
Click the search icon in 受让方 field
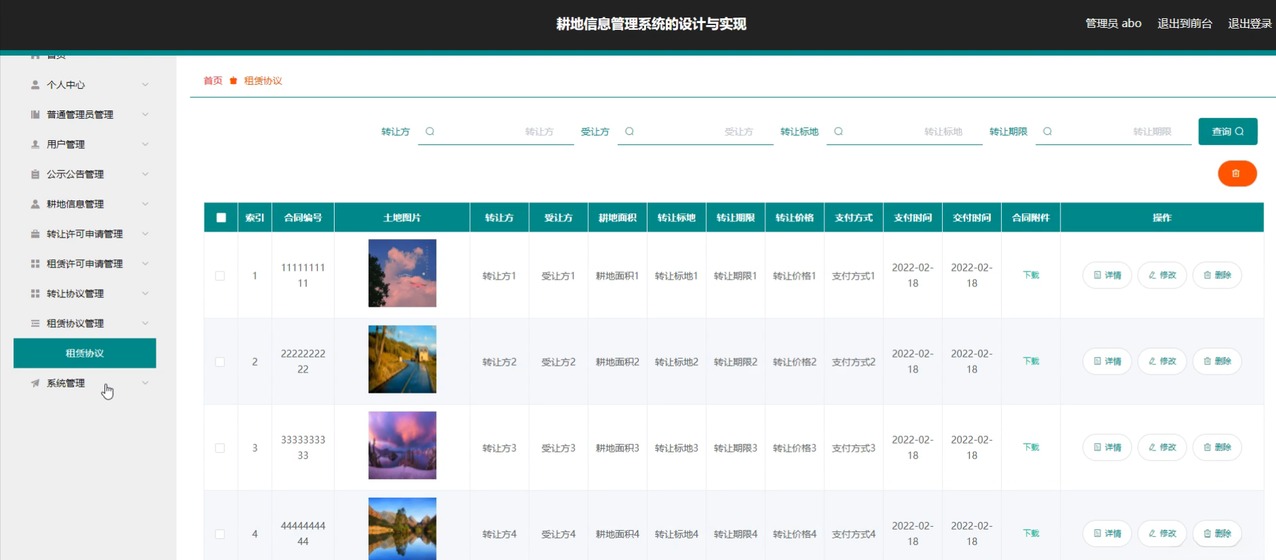click(629, 131)
